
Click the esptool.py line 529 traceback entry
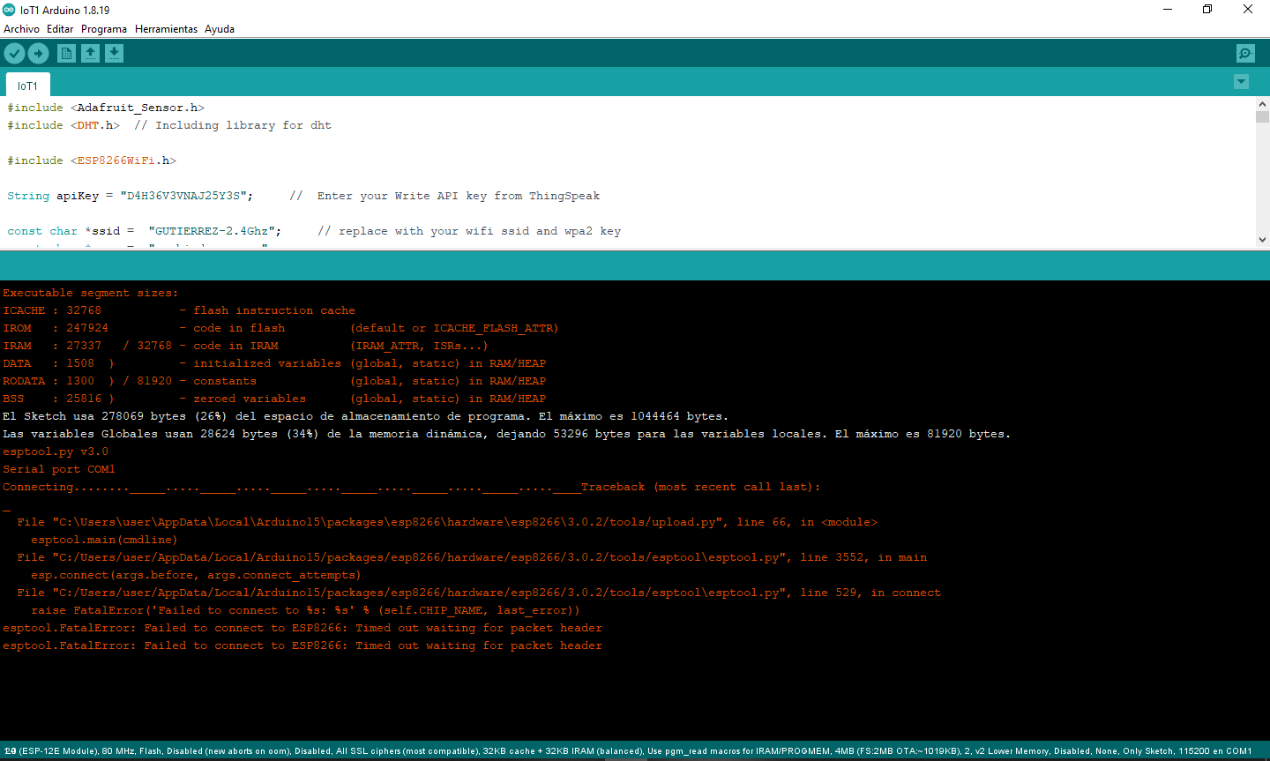coord(479,593)
